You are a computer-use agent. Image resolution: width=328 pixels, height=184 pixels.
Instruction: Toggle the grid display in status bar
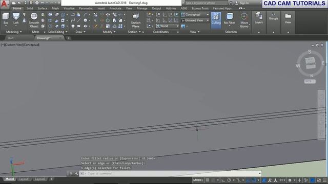[x=207, y=180]
